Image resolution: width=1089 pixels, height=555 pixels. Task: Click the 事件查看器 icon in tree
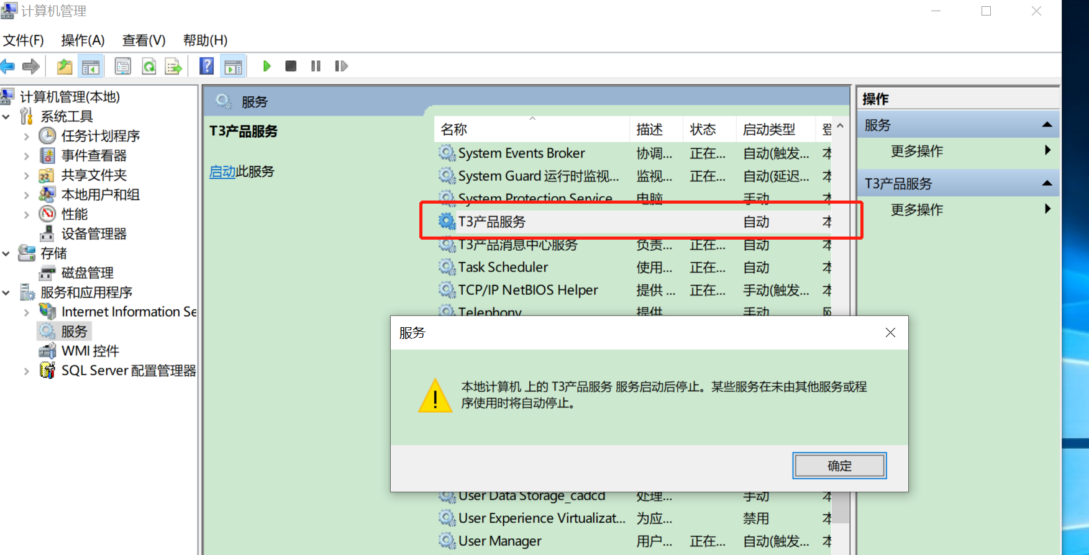tap(47, 155)
